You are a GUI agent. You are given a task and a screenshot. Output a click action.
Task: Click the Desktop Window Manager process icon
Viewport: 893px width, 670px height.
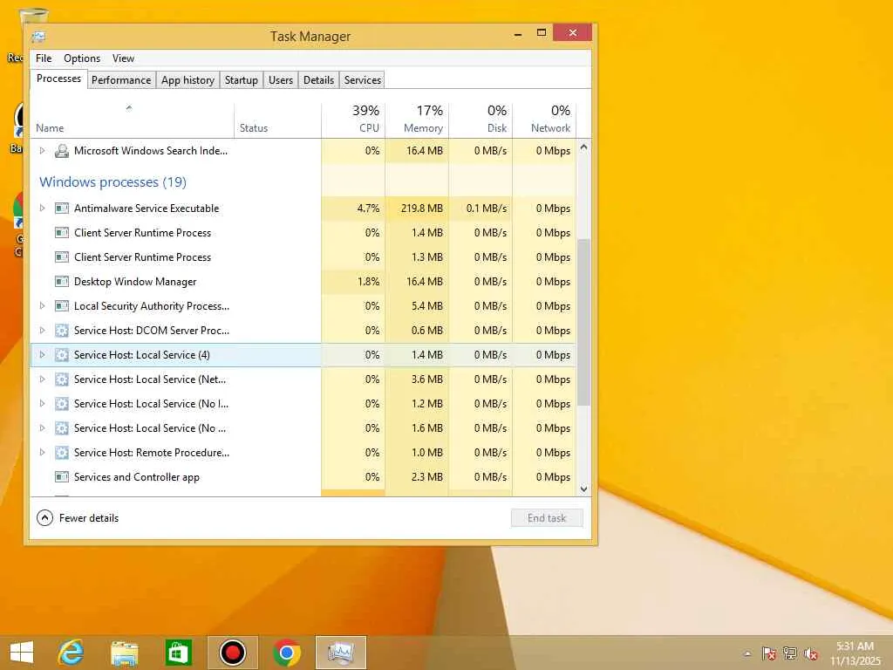[62, 282]
